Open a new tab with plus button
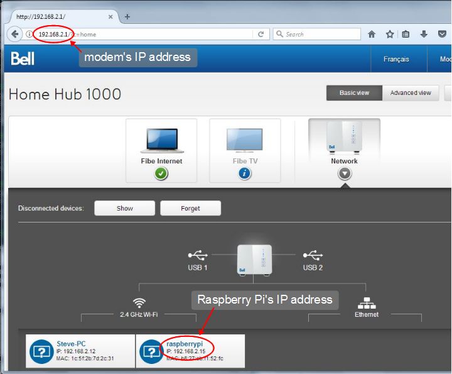Image resolution: width=452 pixels, height=374 pixels. pos(127,17)
